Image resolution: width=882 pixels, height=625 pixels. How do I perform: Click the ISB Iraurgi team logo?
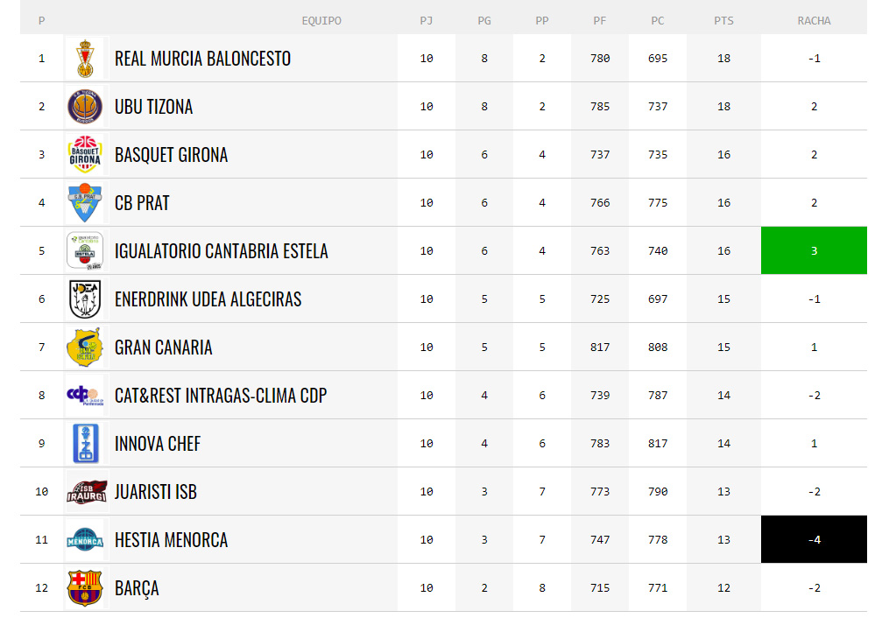click(x=85, y=492)
